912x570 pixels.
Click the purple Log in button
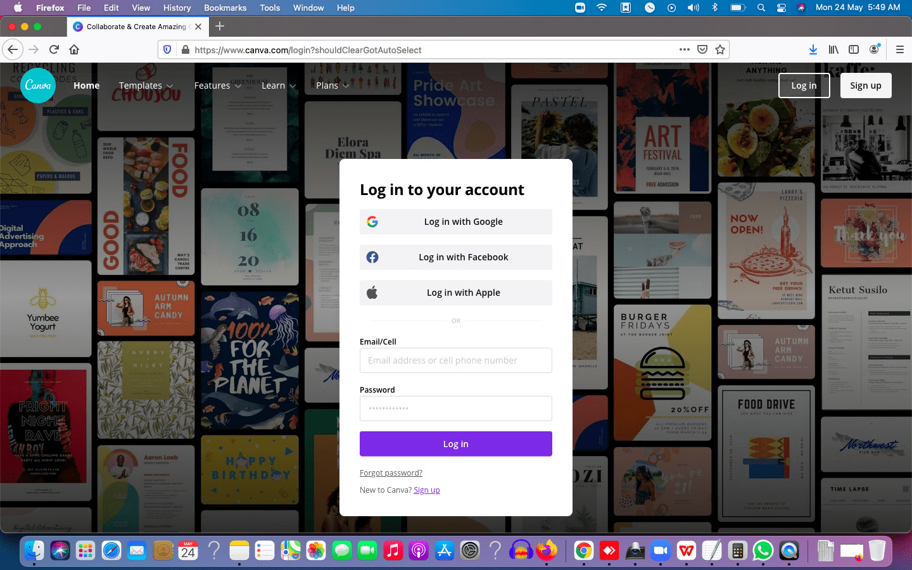point(455,444)
